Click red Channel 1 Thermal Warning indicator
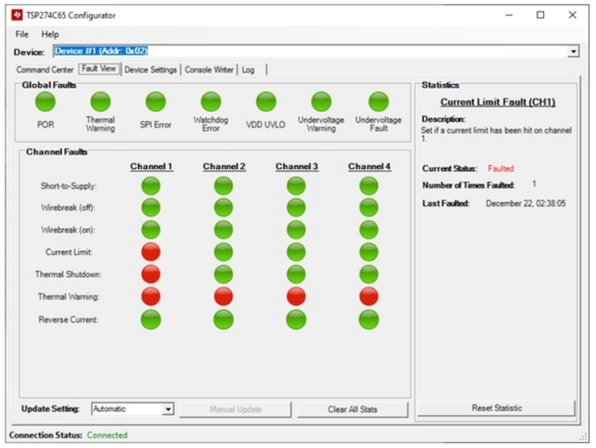596x448 pixels. coord(151,296)
